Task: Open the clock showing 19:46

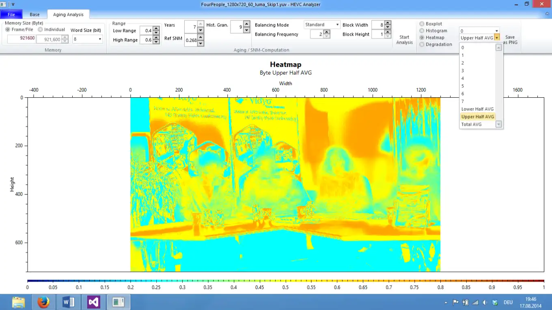Action: tap(531, 302)
